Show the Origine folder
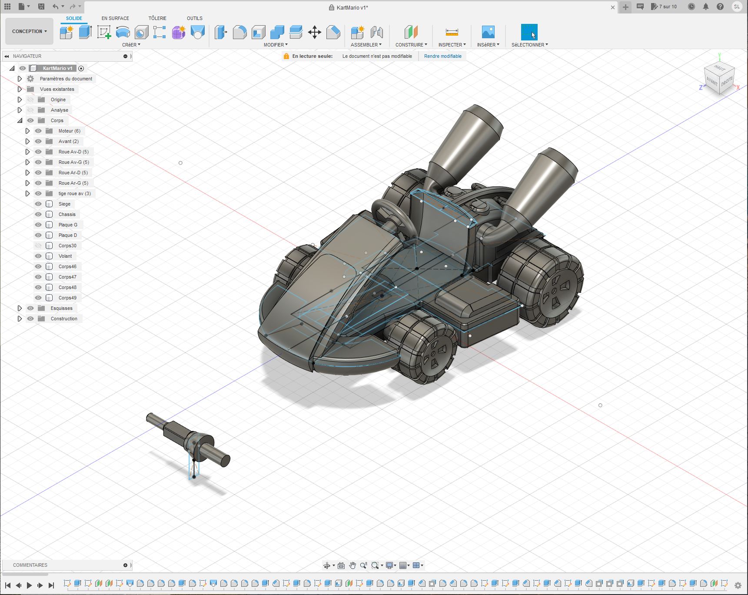 point(30,100)
